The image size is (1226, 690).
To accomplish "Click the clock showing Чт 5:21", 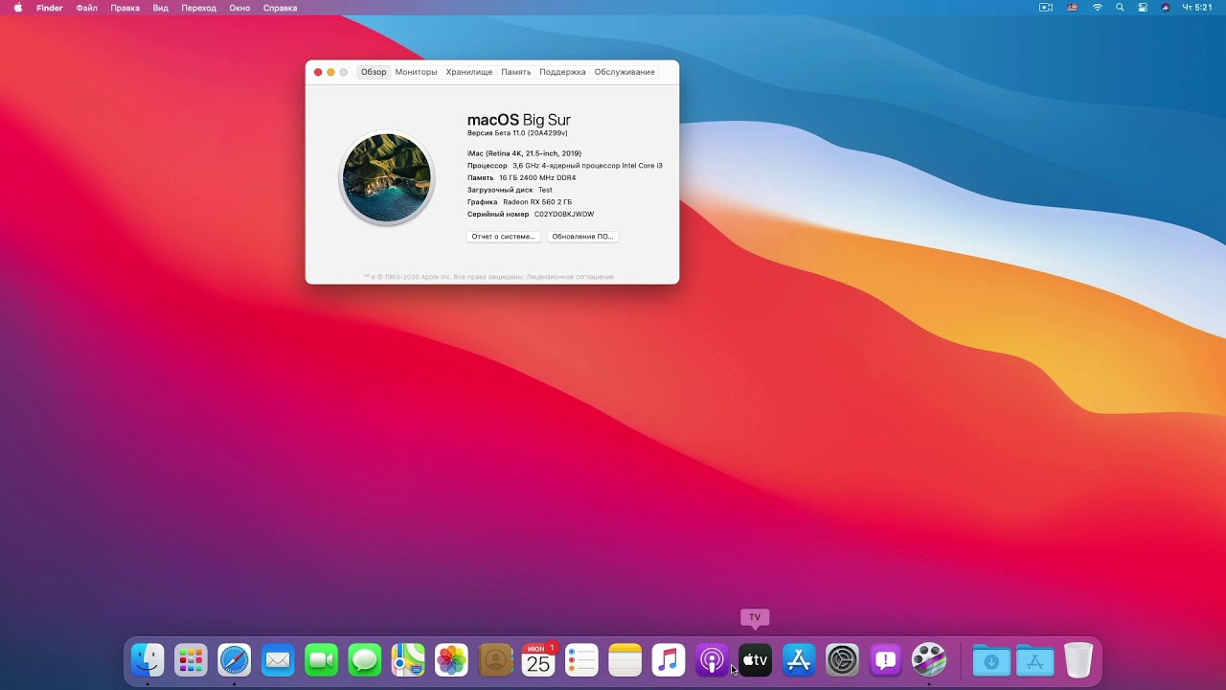I will pos(1197,8).
